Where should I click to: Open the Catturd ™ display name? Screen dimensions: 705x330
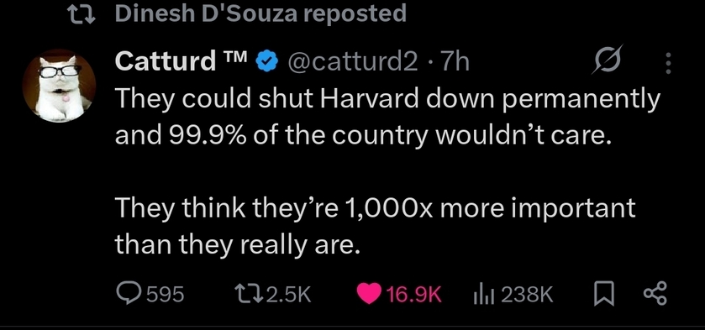(x=182, y=61)
